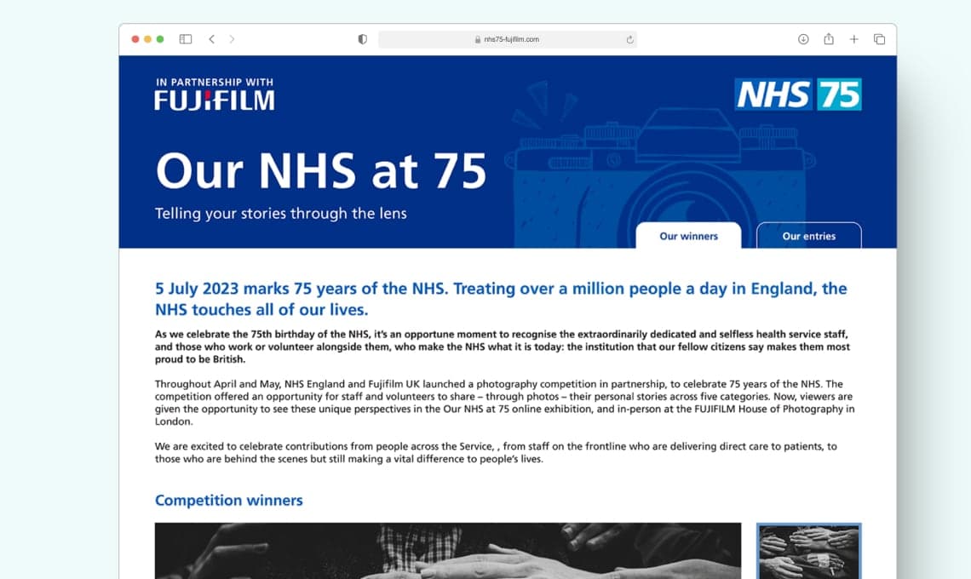Go back with the left chevron
This screenshot has width=971, height=579.
pyautogui.click(x=212, y=39)
